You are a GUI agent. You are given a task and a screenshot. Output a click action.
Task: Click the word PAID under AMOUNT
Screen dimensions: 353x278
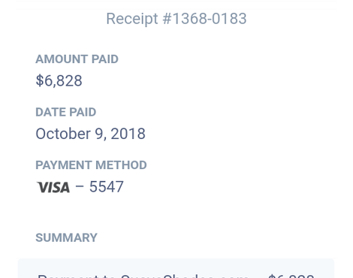[105, 59]
